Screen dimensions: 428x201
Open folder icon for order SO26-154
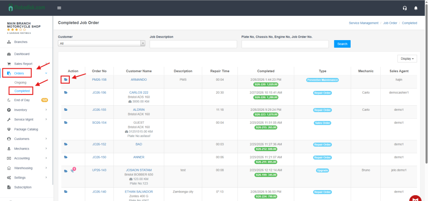pos(66,122)
